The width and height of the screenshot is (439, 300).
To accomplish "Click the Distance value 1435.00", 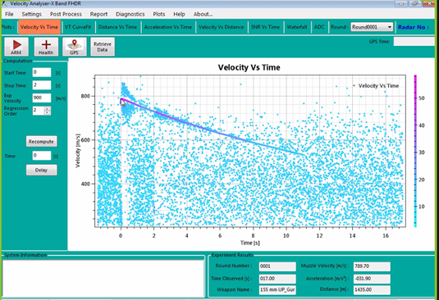I will tap(372, 289).
